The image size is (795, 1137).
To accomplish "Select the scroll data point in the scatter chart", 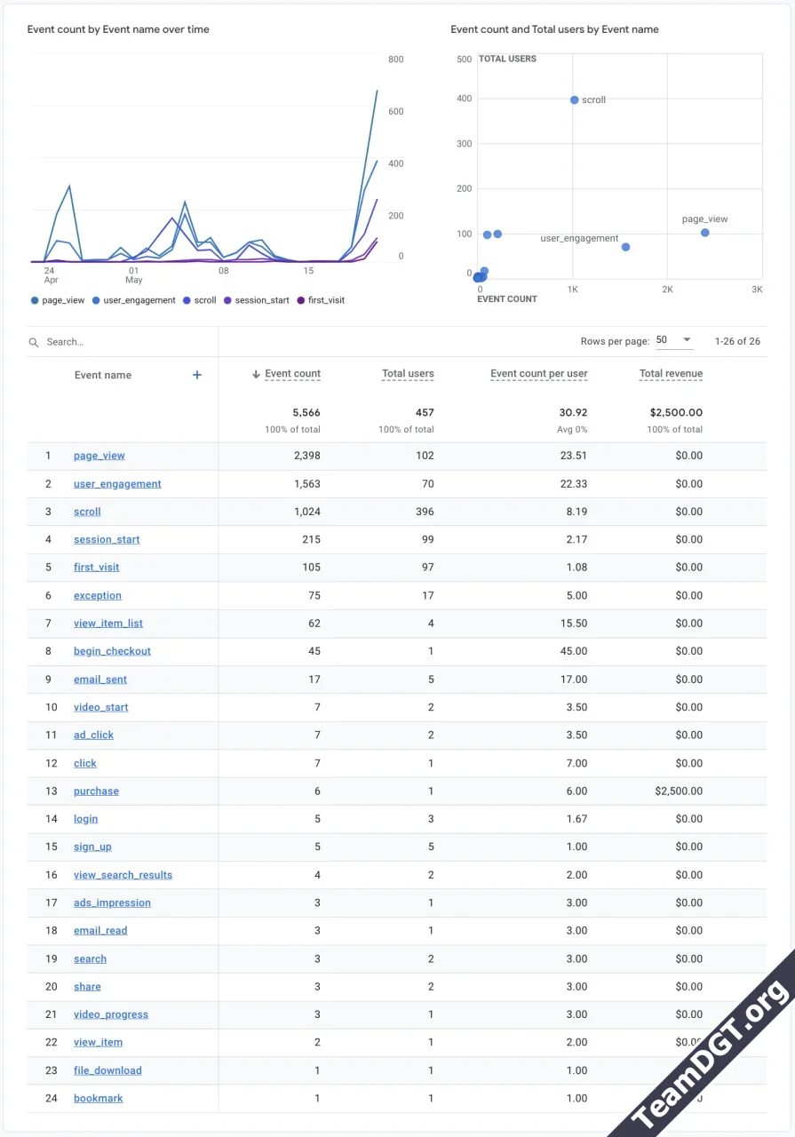I will (x=574, y=99).
